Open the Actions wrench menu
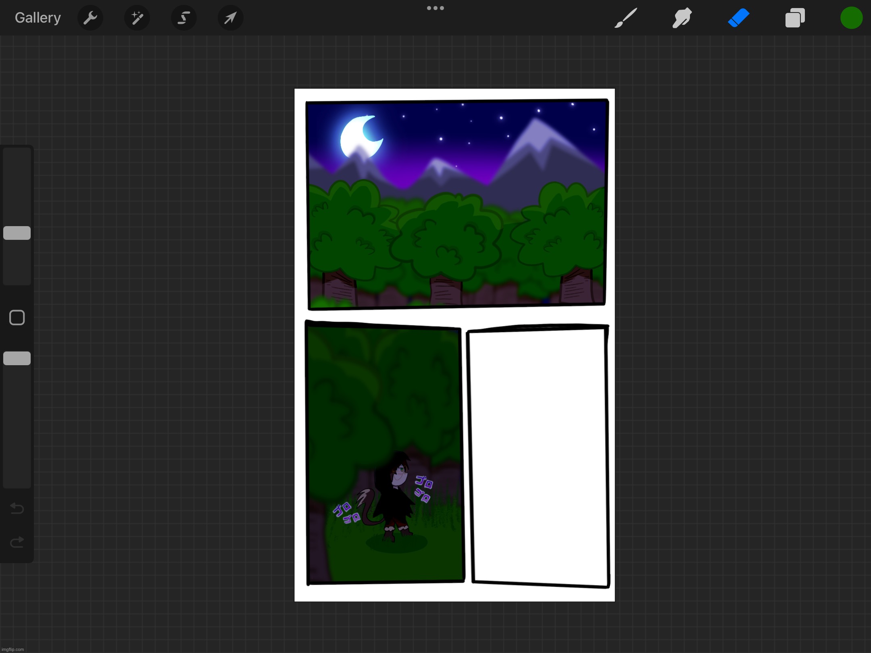The width and height of the screenshot is (871, 653). pos(90,18)
